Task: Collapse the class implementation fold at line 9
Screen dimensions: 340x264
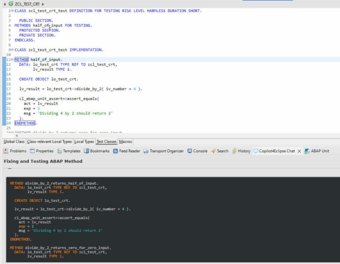Action: tap(12, 50)
